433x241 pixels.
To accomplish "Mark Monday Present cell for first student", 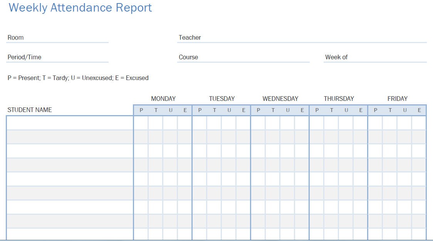I will (141, 123).
